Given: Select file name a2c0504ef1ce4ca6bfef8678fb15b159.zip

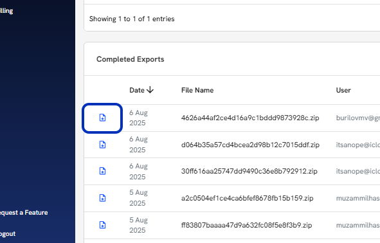Looking at the screenshot, I should coord(247,198).
